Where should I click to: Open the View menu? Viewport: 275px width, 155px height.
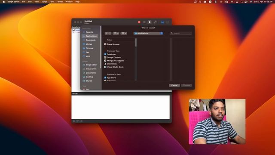[x=37, y=2]
